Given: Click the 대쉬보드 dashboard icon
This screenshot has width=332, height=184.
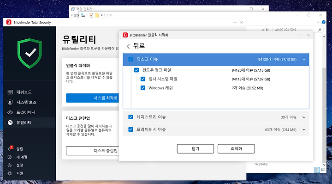Looking at the screenshot, I should coord(10,92).
